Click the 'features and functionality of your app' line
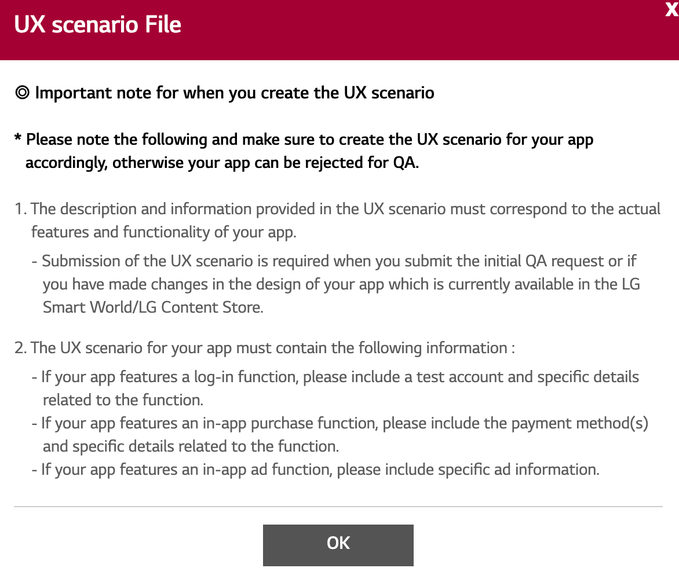Screen dimensions: 679x579 [x=163, y=232]
